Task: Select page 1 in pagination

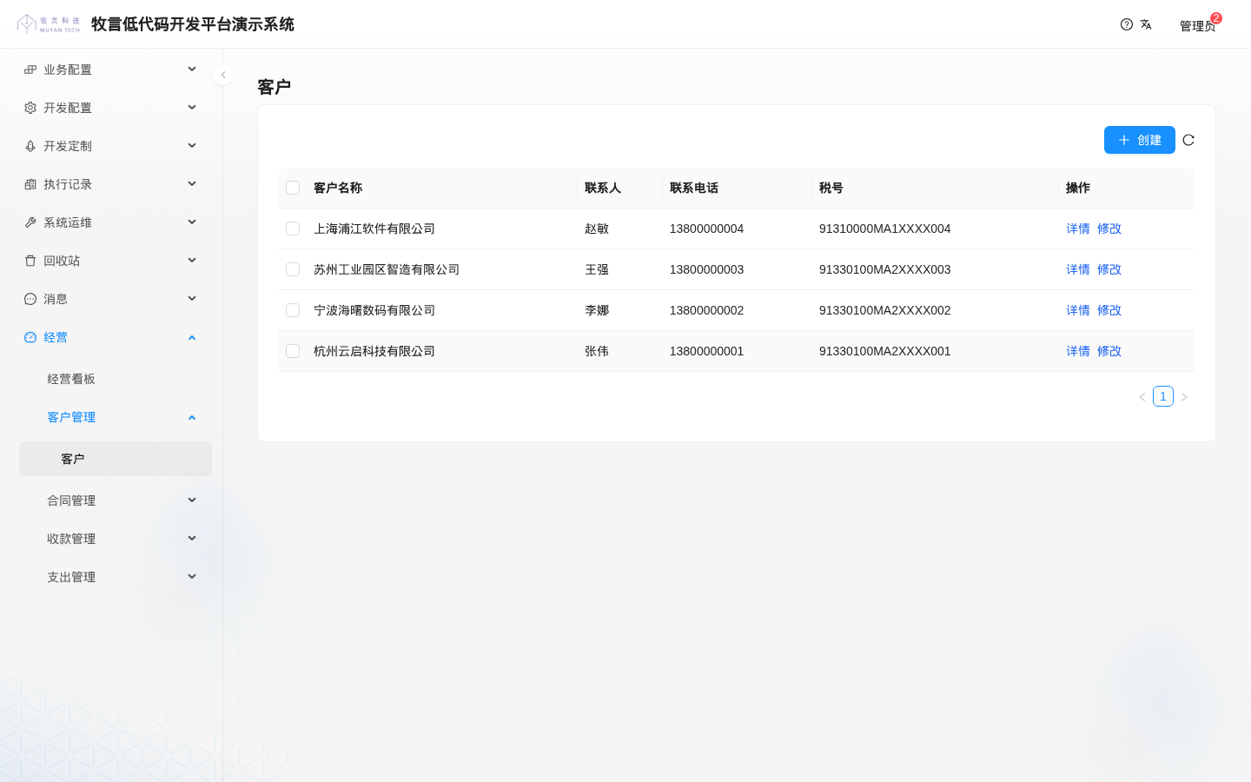Action: tap(1163, 396)
